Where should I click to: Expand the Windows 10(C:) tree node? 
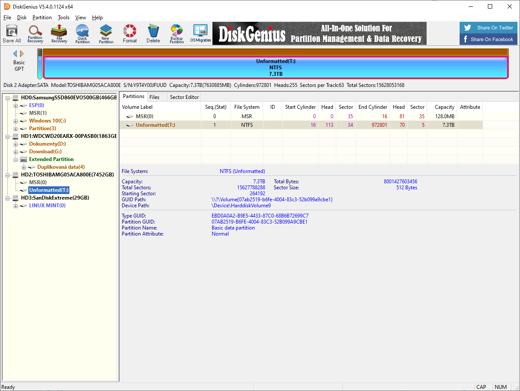[x=16, y=121]
